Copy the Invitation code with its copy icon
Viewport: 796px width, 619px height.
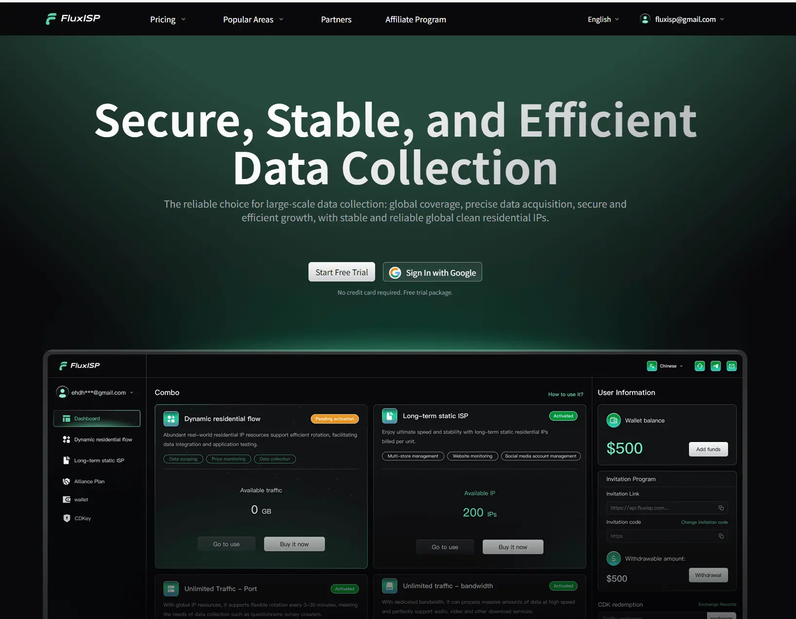[721, 536]
